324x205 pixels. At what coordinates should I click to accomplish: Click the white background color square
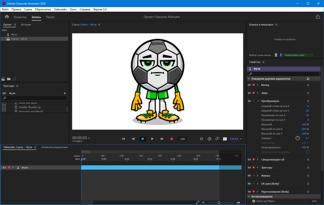[225, 139]
